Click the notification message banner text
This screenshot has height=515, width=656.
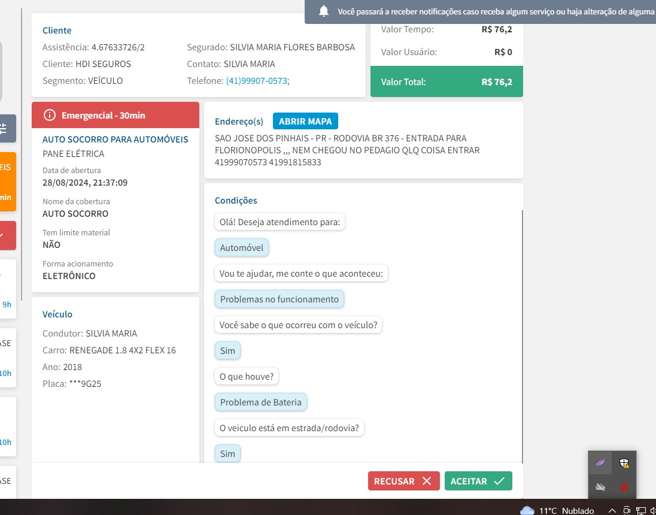496,12
